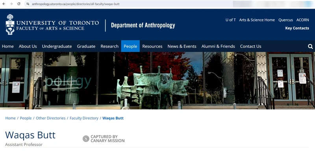The height and width of the screenshot is (151, 315).
Task: Click the Waqas Butt page heading
Action: [x=30, y=135]
